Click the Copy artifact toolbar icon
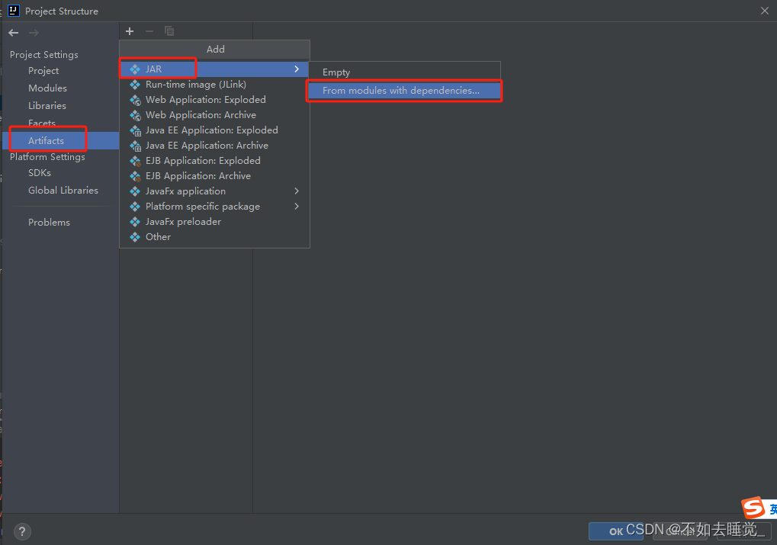This screenshot has width=777, height=545. click(169, 31)
